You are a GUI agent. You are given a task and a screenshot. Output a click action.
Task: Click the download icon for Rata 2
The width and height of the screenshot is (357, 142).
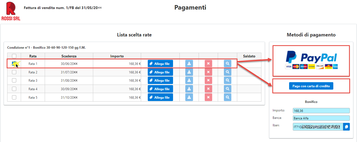189,72
